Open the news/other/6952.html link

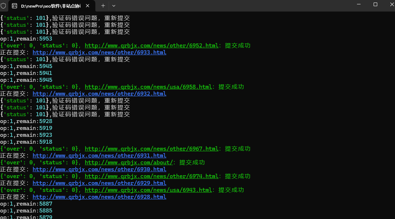point(151,46)
